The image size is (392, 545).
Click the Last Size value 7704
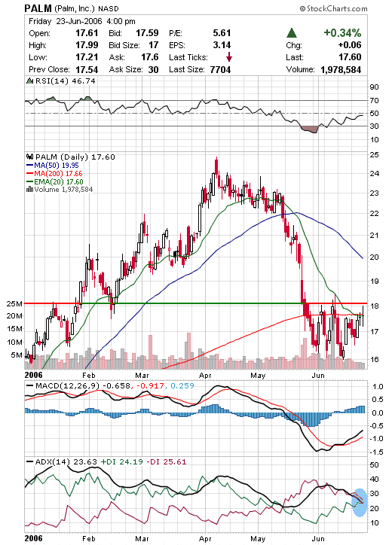(220, 69)
